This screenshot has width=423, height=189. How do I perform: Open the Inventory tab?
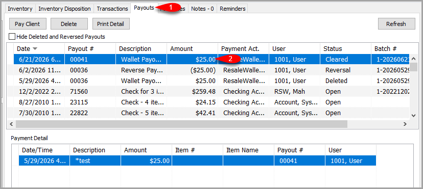click(x=20, y=9)
